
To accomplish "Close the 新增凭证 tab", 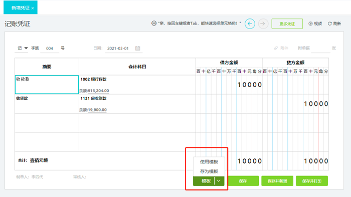I will (x=33, y=8).
